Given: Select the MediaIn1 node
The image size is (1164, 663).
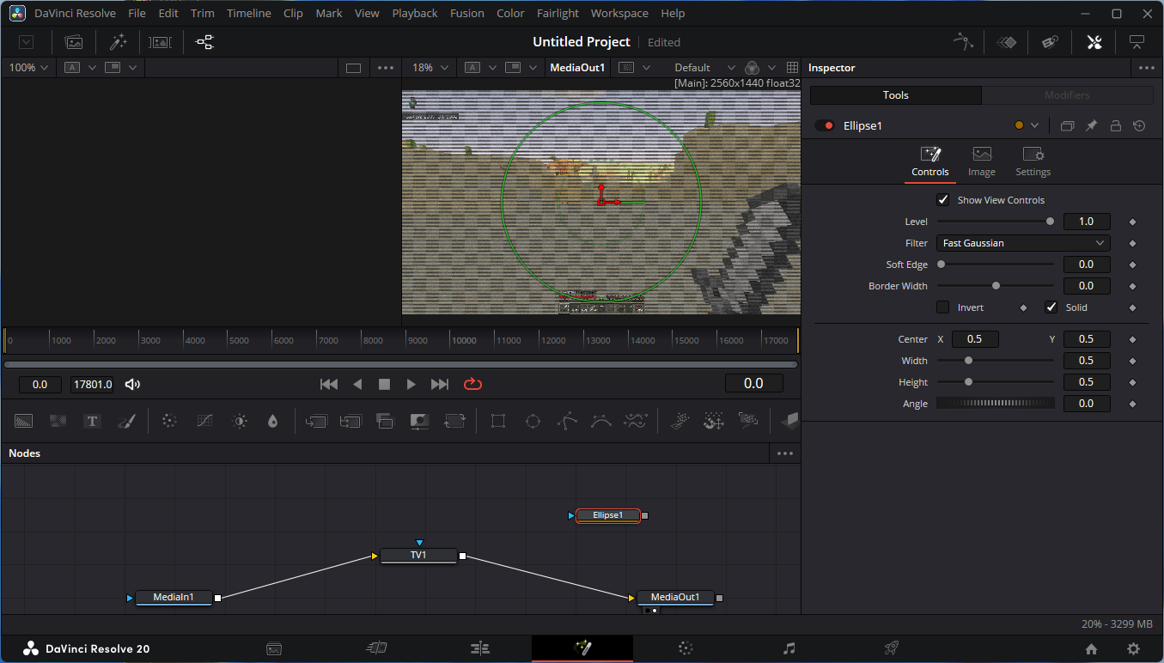Looking at the screenshot, I should pyautogui.click(x=174, y=597).
